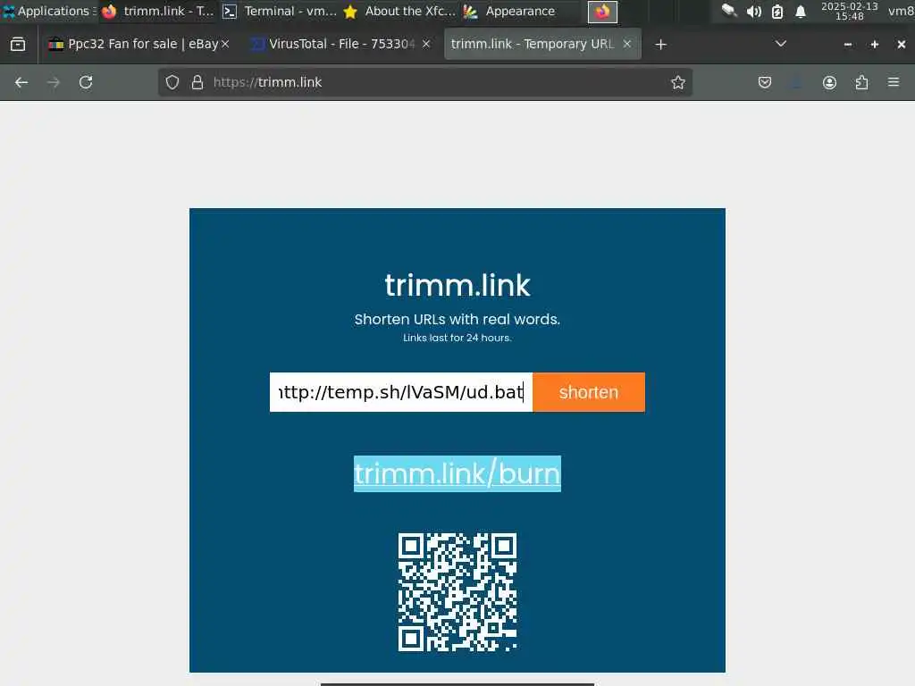Switch to the VirusTotal File tab
915x686 pixels.
342,45
